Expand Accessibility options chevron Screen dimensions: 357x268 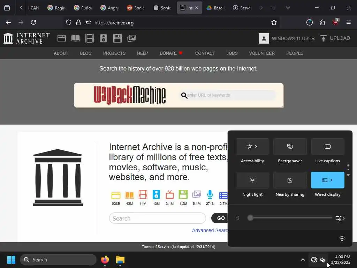click(x=256, y=147)
